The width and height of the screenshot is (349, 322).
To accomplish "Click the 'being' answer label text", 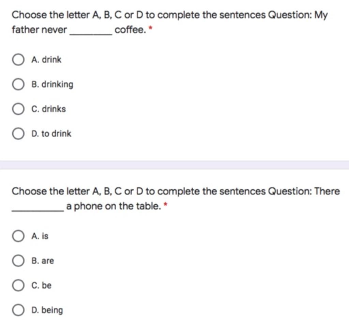I will click(52, 310).
